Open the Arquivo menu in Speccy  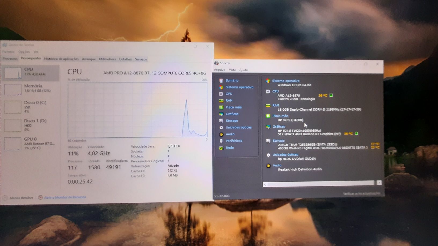(x=220, y=70)
